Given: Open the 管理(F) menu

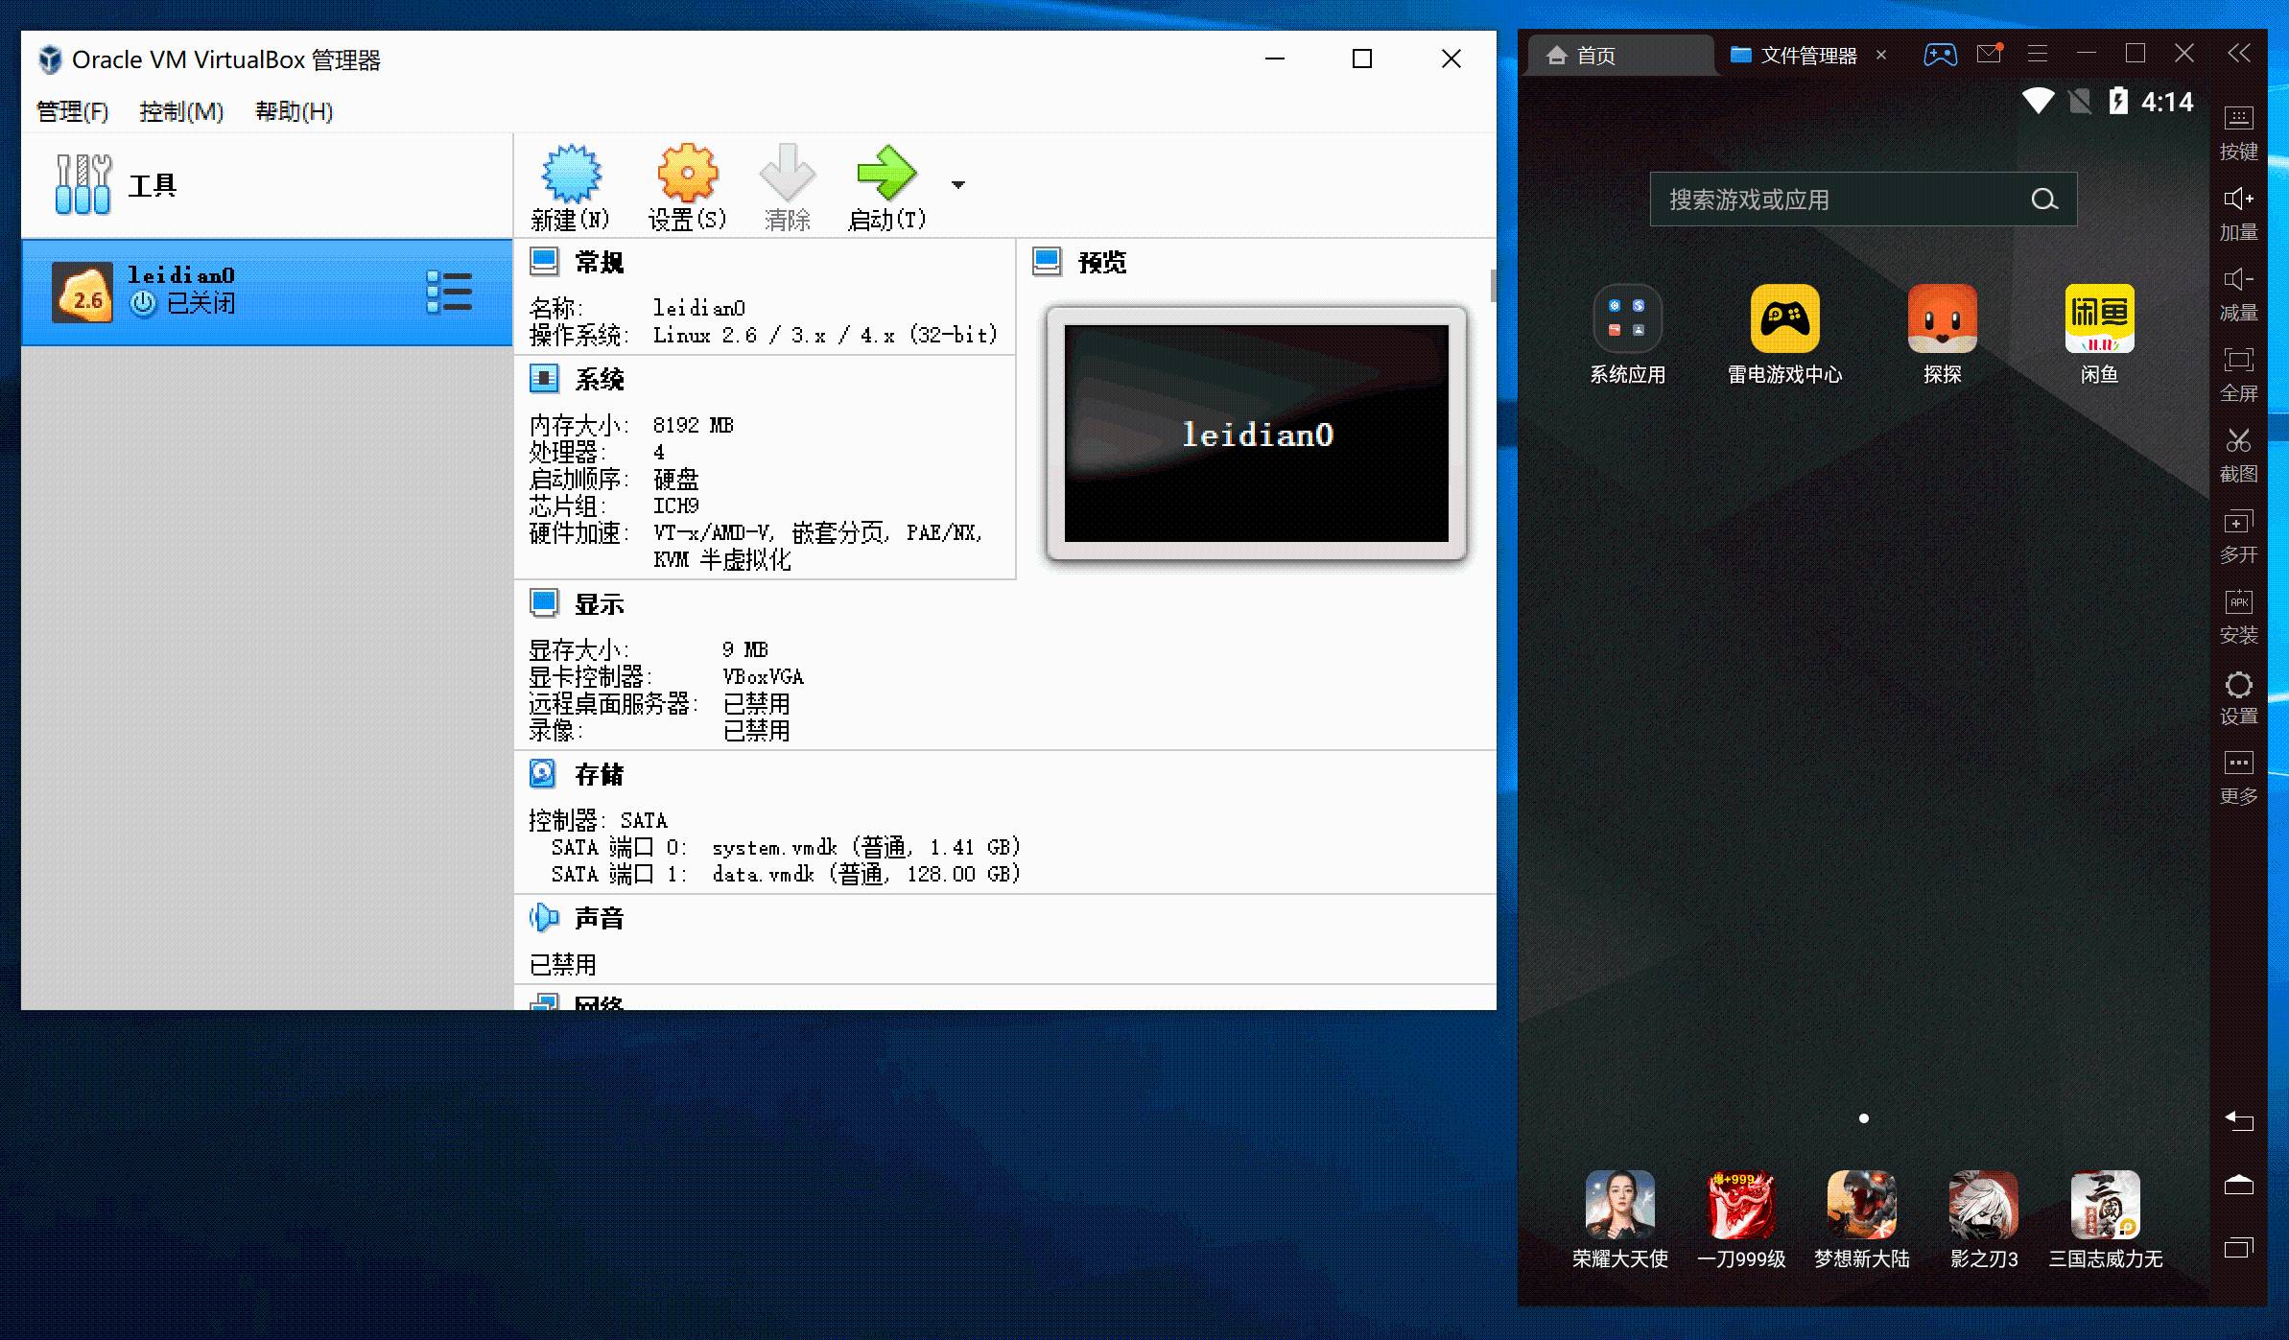Looking at the screenshot, I should coord(72,111).
